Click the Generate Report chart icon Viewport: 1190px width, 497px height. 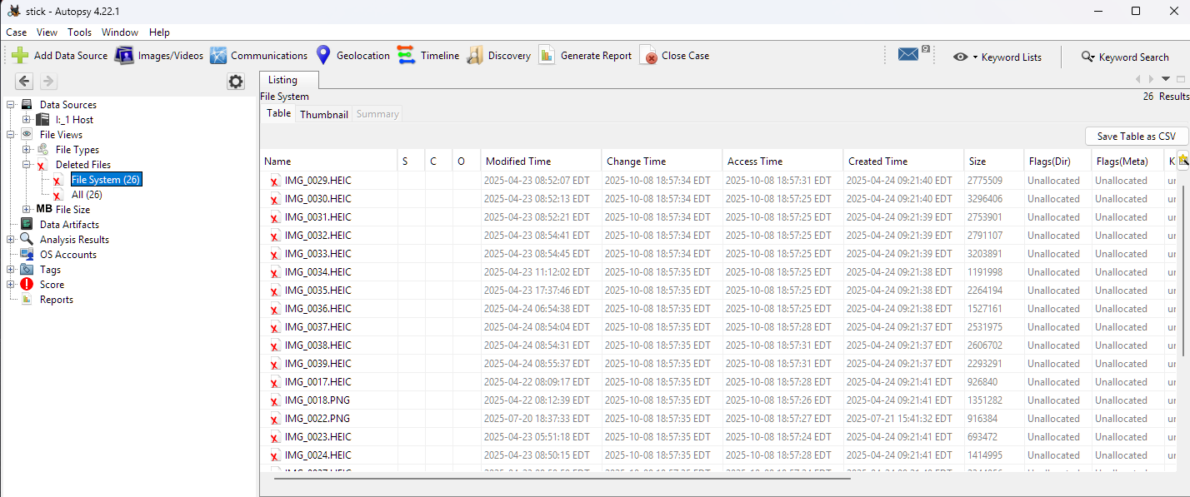(x=547, y=56)
